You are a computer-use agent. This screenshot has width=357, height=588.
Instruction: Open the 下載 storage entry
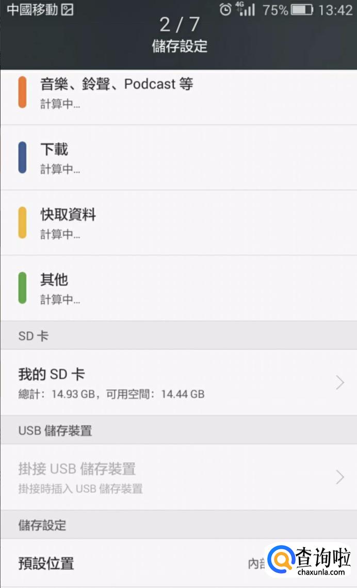pos(54,150)
